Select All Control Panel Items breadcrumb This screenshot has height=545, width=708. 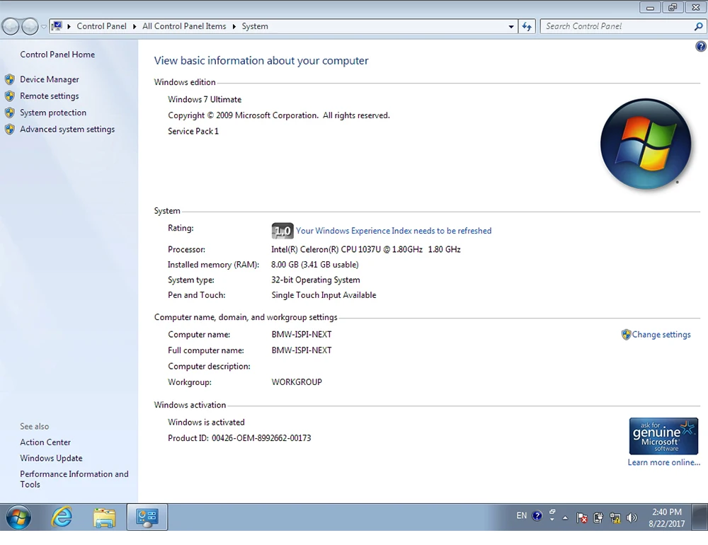(184, 26)
